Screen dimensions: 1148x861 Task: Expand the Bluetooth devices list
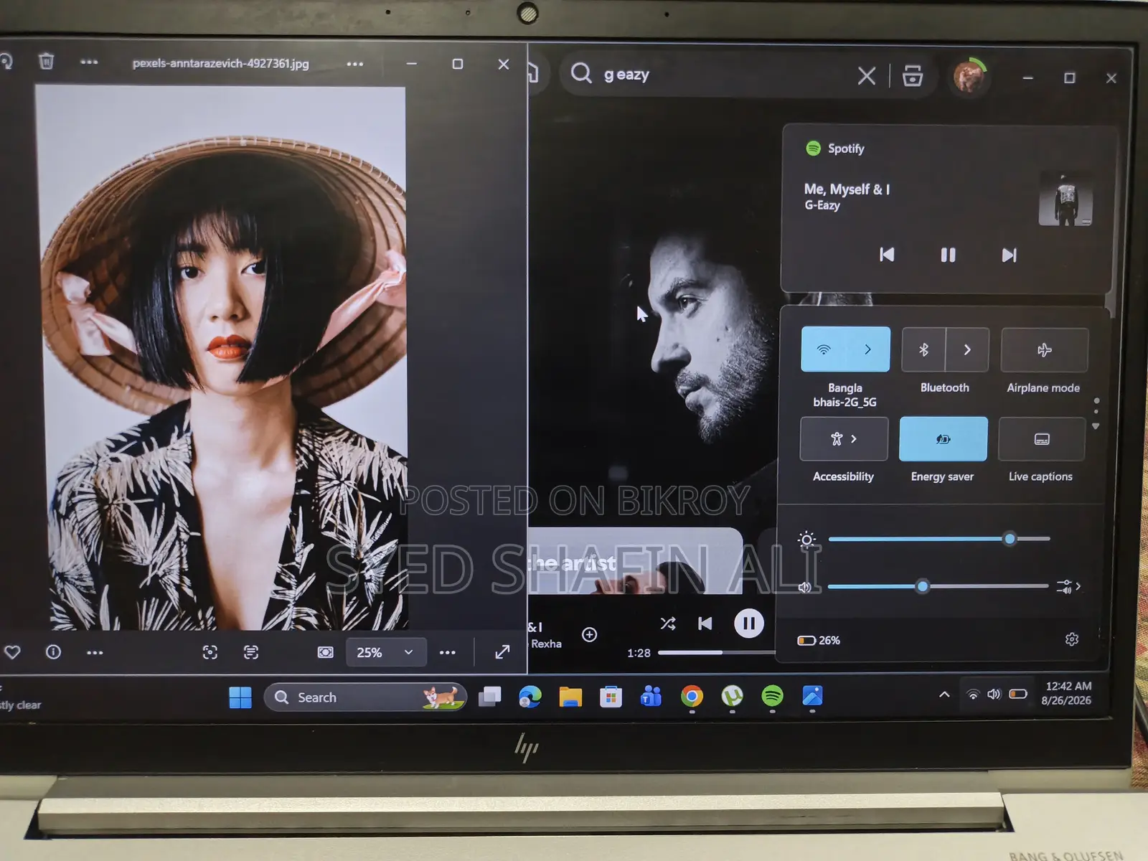click(967, 349)
